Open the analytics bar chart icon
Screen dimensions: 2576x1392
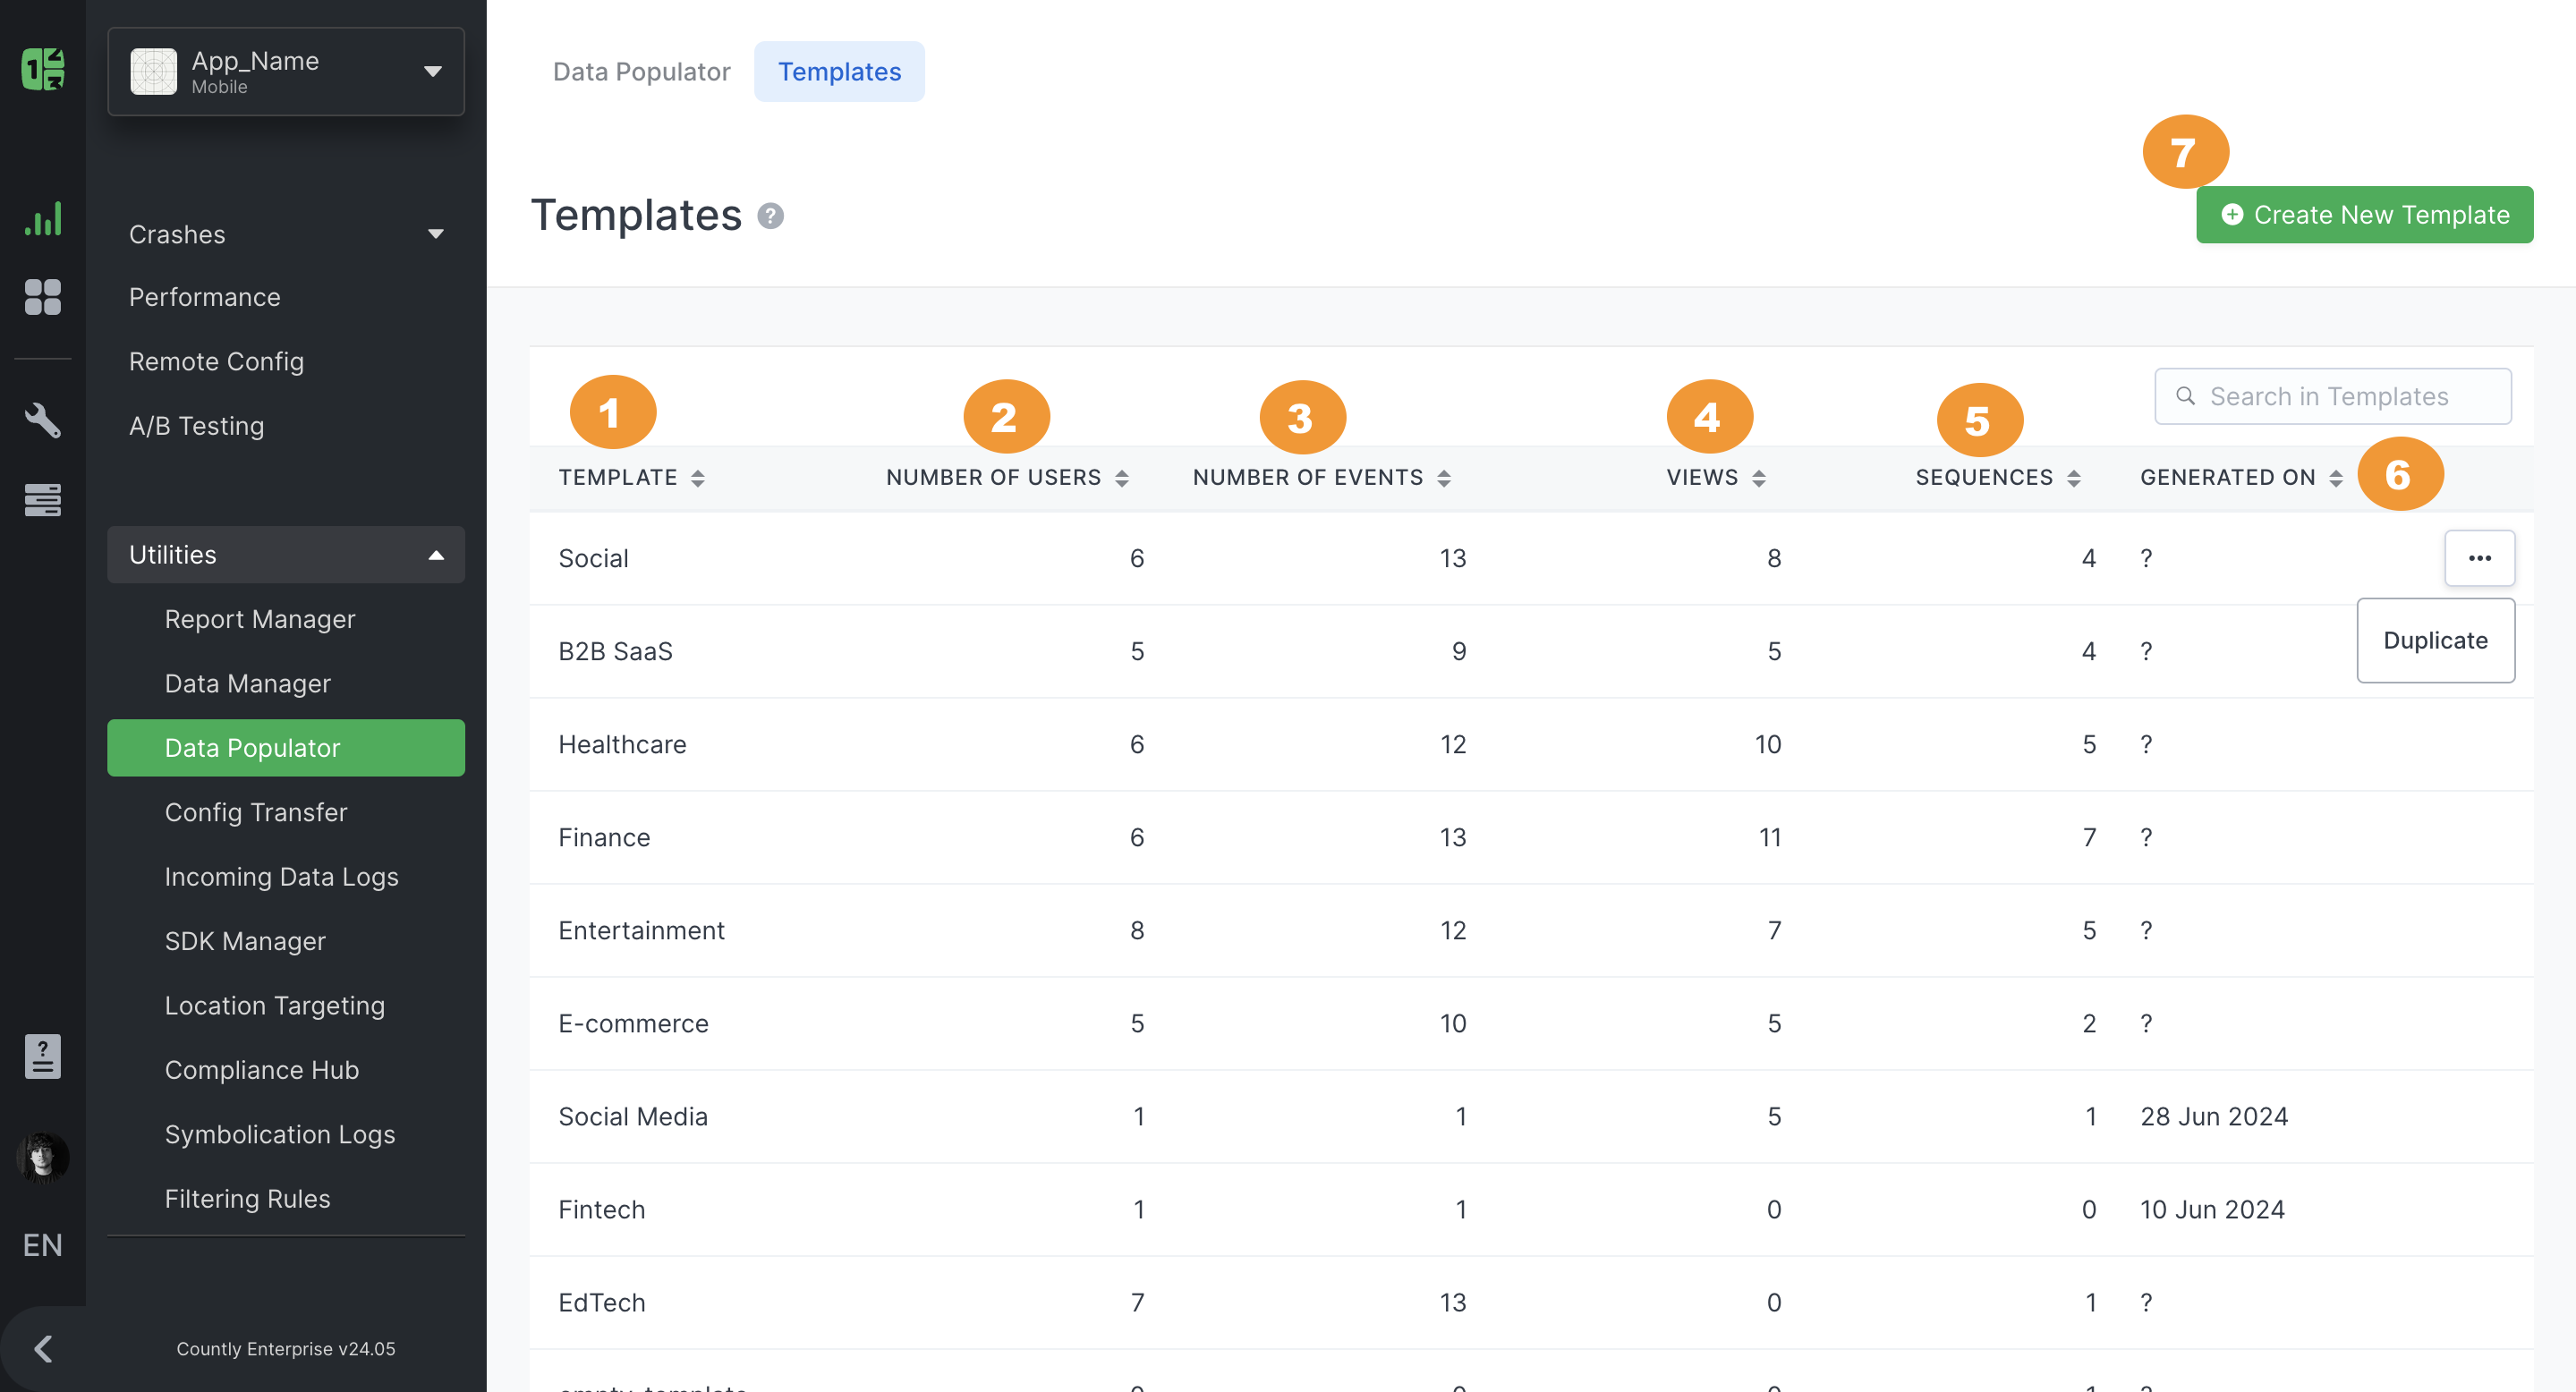click(x=43, y=219)
